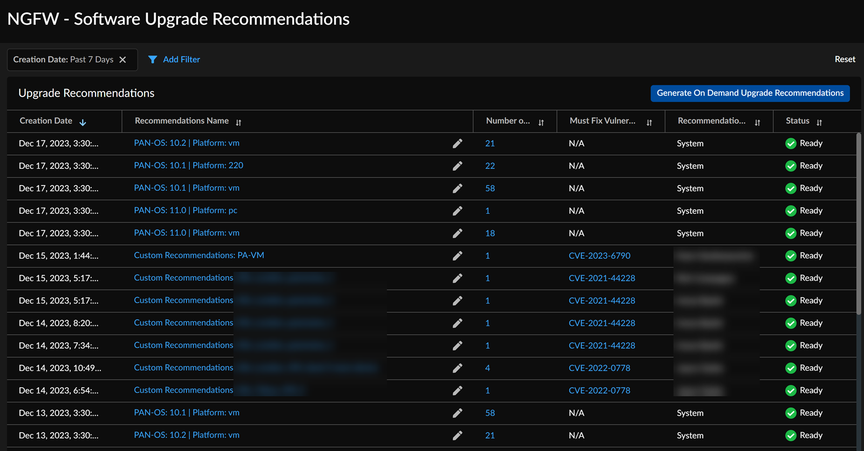Sort the Recommendations Name column
Screen dimensions: 864x451
click(239, 122)
